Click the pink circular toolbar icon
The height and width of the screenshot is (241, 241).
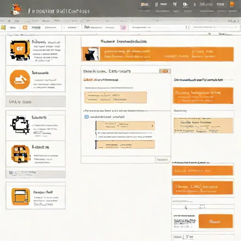click(x=123, y=28)
